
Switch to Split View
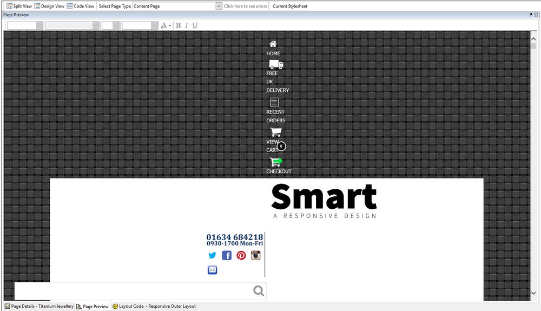coord(19,6)
